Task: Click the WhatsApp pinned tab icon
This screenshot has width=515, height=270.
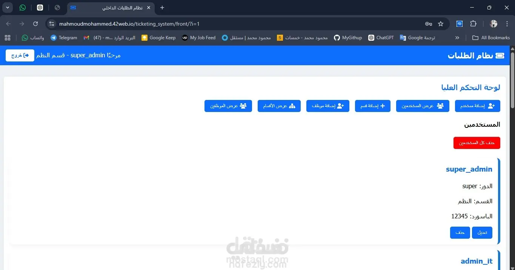Action: coord(23,8)
